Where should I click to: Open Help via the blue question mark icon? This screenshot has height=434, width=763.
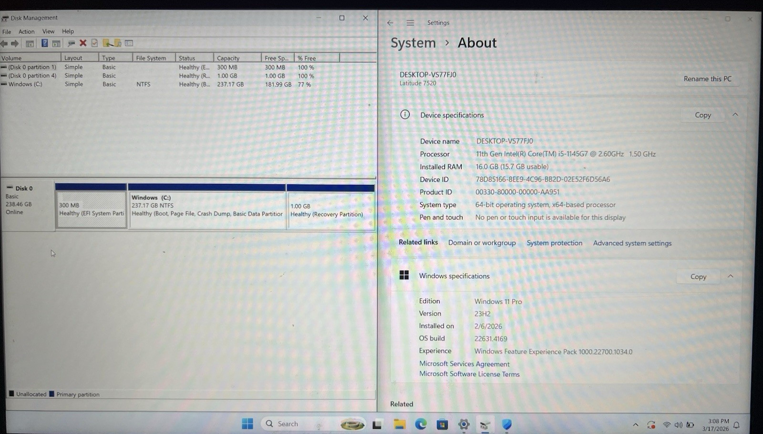coord(44,43)
